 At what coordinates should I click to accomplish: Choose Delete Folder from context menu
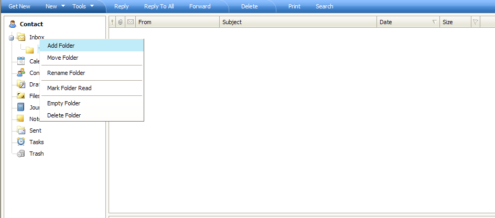[64, 115]
